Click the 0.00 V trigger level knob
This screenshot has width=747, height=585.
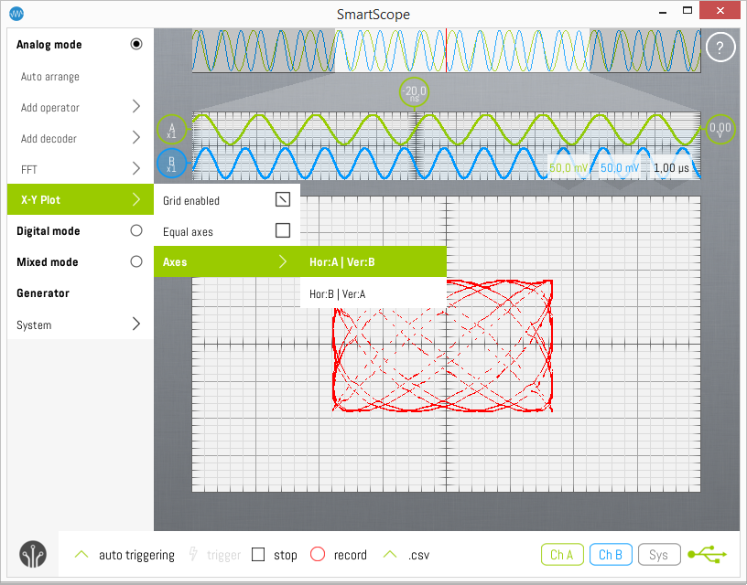tap(720, 129)
